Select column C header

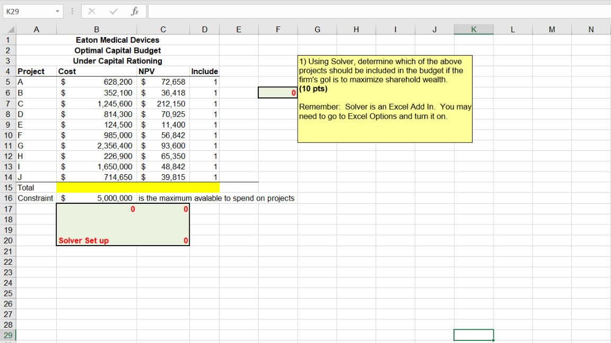(x=163, y=30)
